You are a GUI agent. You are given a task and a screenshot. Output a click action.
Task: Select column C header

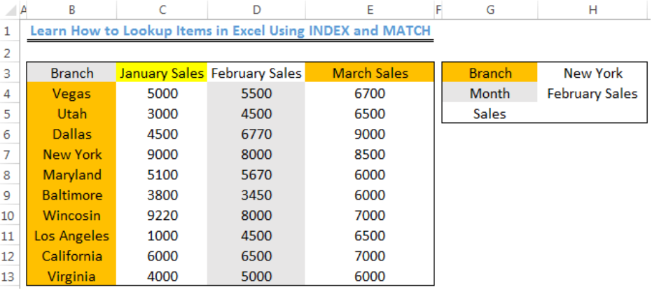pyautogui.click(x=162, y=10)
